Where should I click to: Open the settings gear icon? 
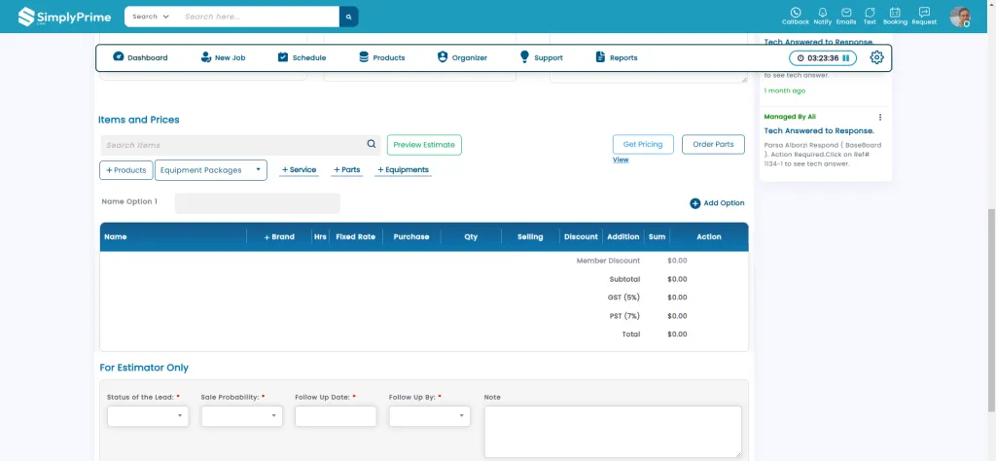(x=876, y=57)
